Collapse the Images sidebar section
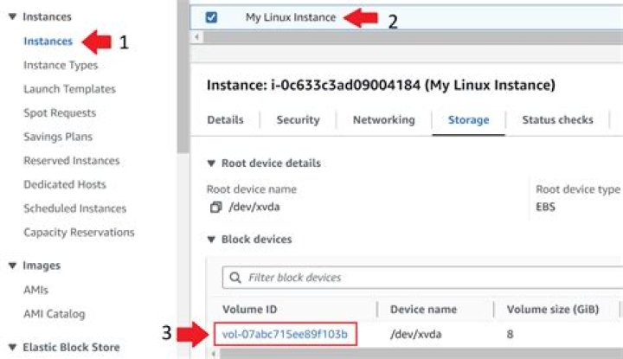Screen dimensions: 623x359 (x=13, y=266)
